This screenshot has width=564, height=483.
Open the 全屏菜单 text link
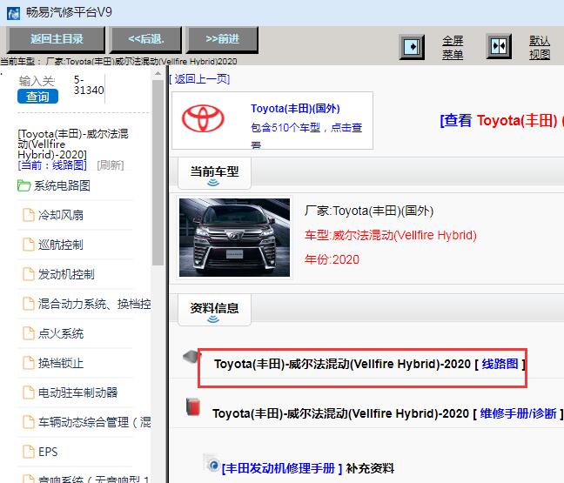pos(453,47)
